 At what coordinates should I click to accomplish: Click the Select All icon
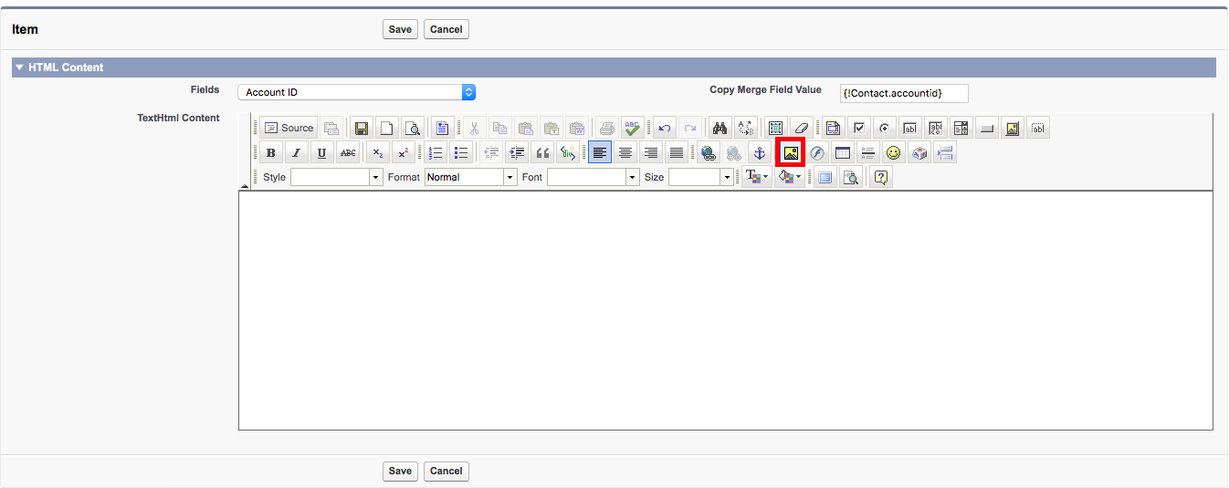click(x=775, y=128)
